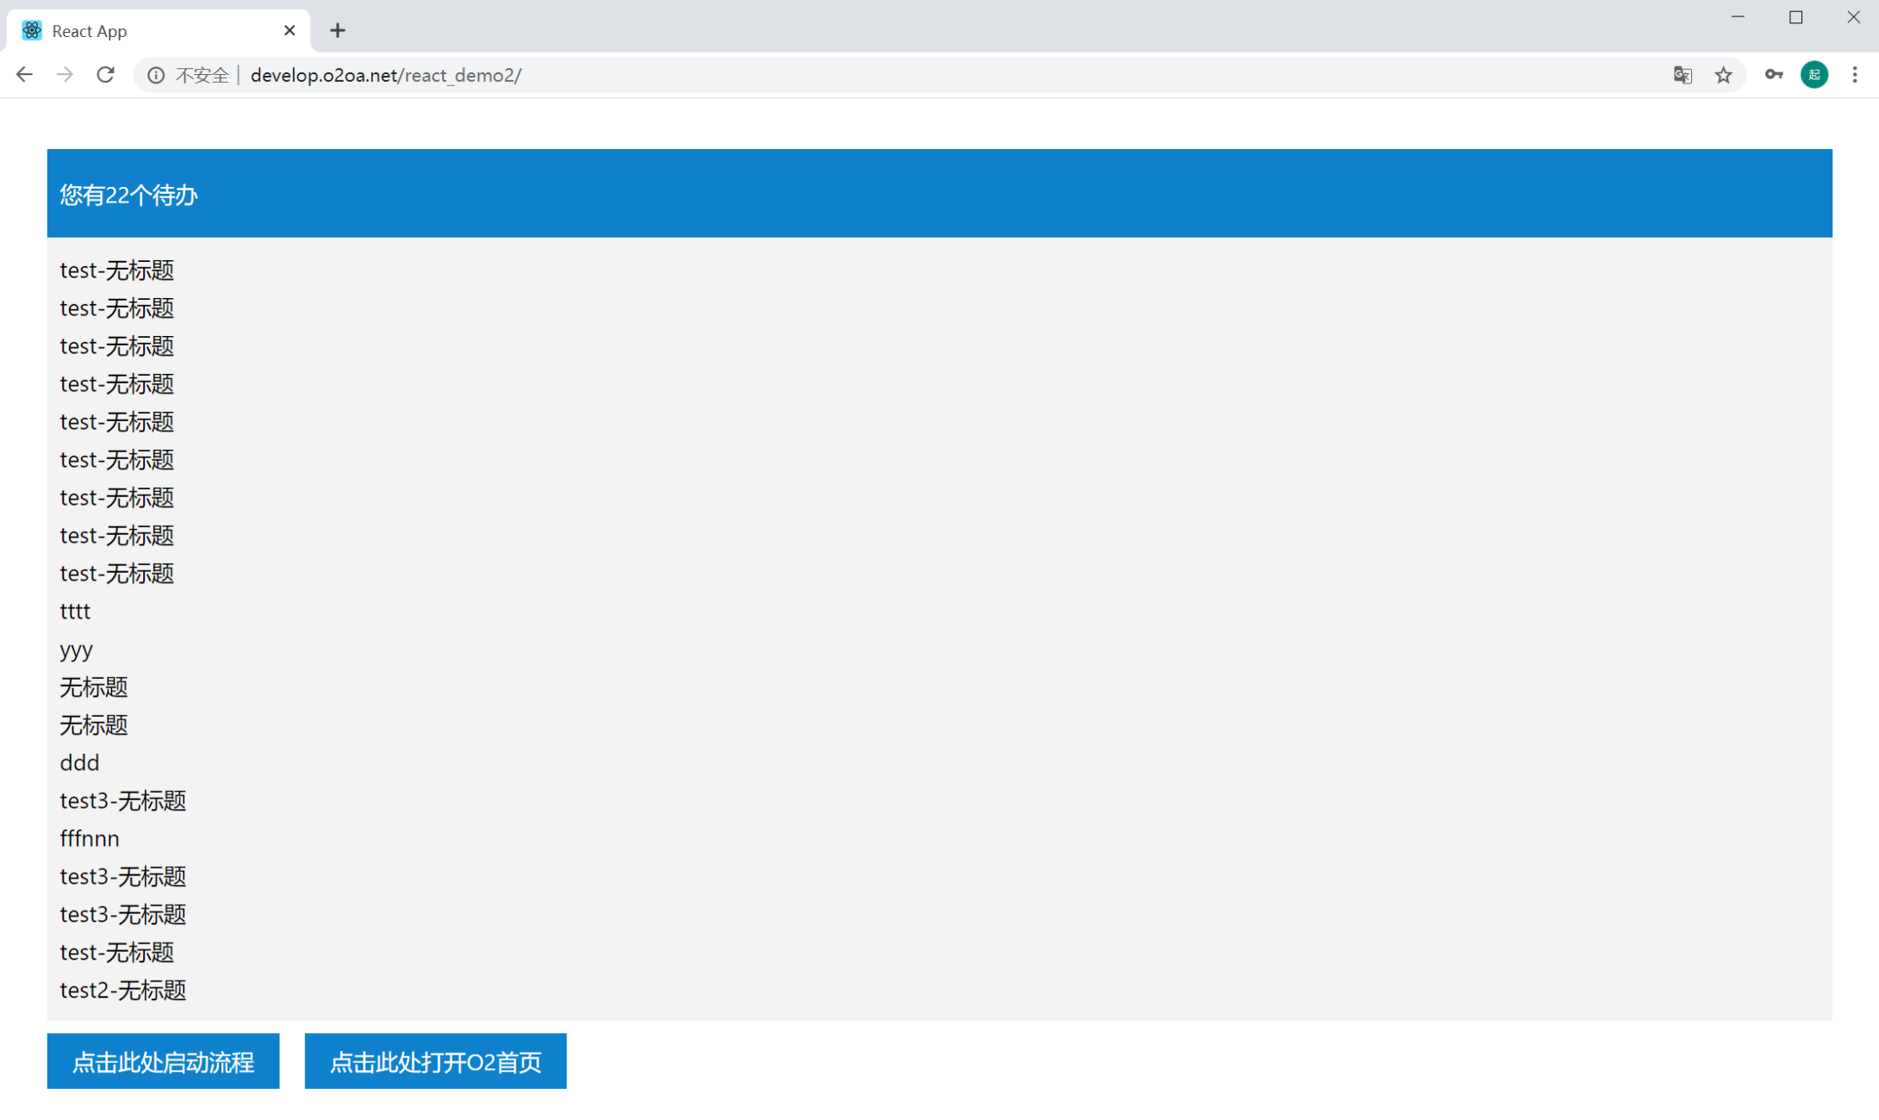Viewport: 1879px width, 1120px height.
Task: Open the yyy todo item
Action: (x=76, y=649)
